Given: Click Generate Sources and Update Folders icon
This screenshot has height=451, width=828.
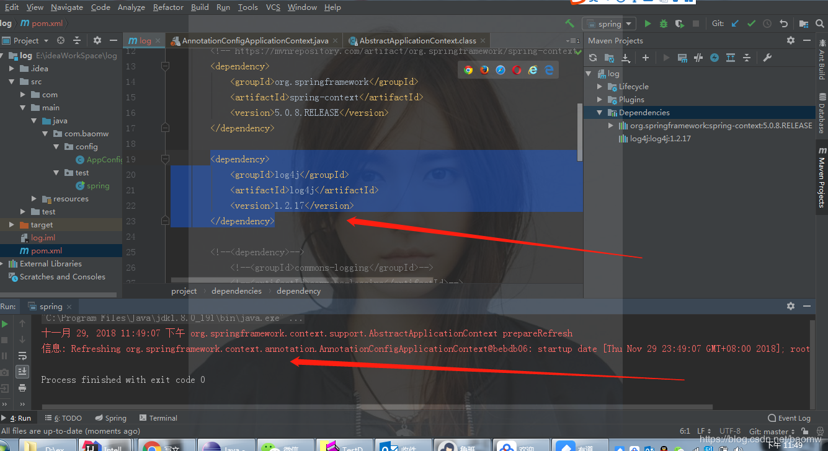Looking at the screenshot, I should [x=609, y=58].
